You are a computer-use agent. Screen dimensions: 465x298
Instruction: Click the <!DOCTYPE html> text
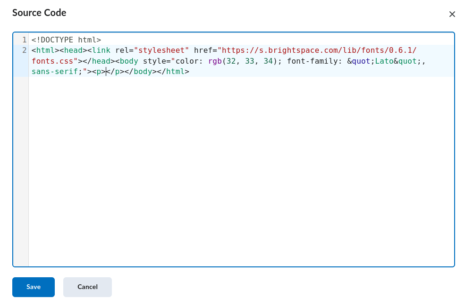click(x=67, y=40)
